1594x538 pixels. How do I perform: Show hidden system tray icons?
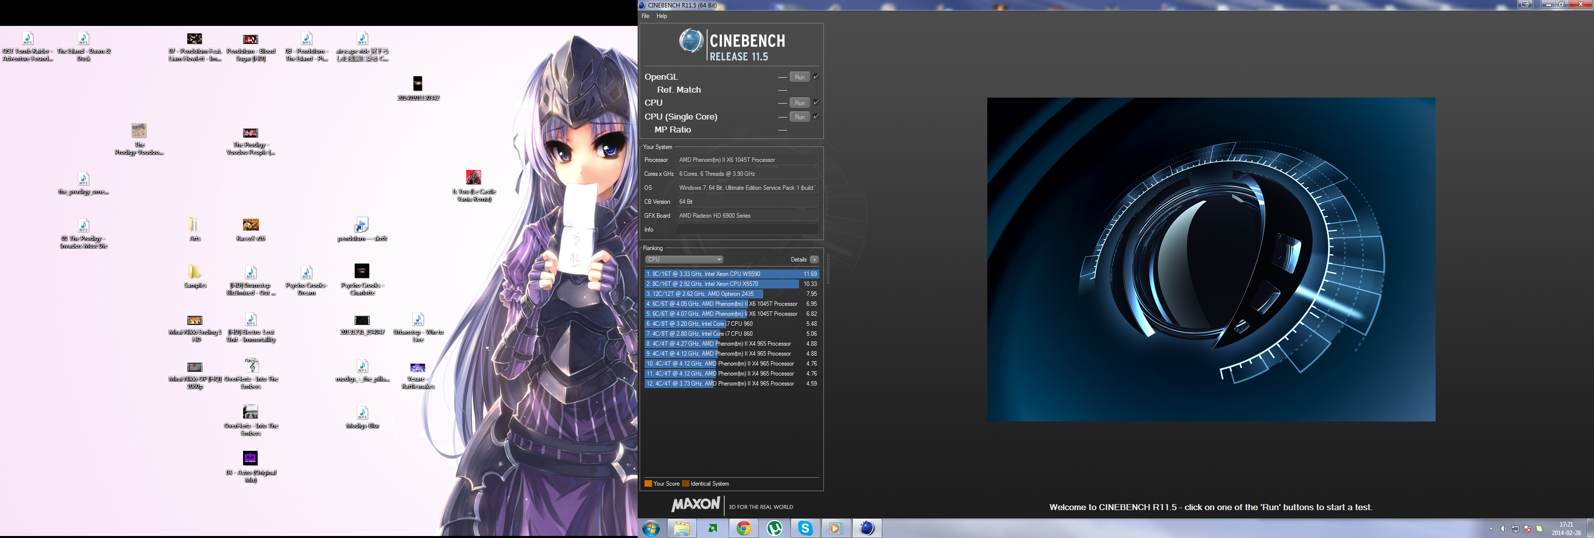coord(1491,529)
